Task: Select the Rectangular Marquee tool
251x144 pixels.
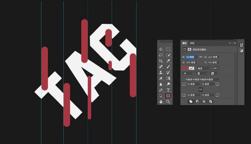Action: pyautogui.click(x=168, y=49)
